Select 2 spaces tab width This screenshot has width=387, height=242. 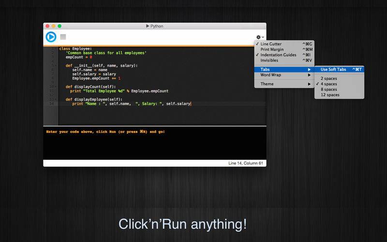tap(340, 78)
